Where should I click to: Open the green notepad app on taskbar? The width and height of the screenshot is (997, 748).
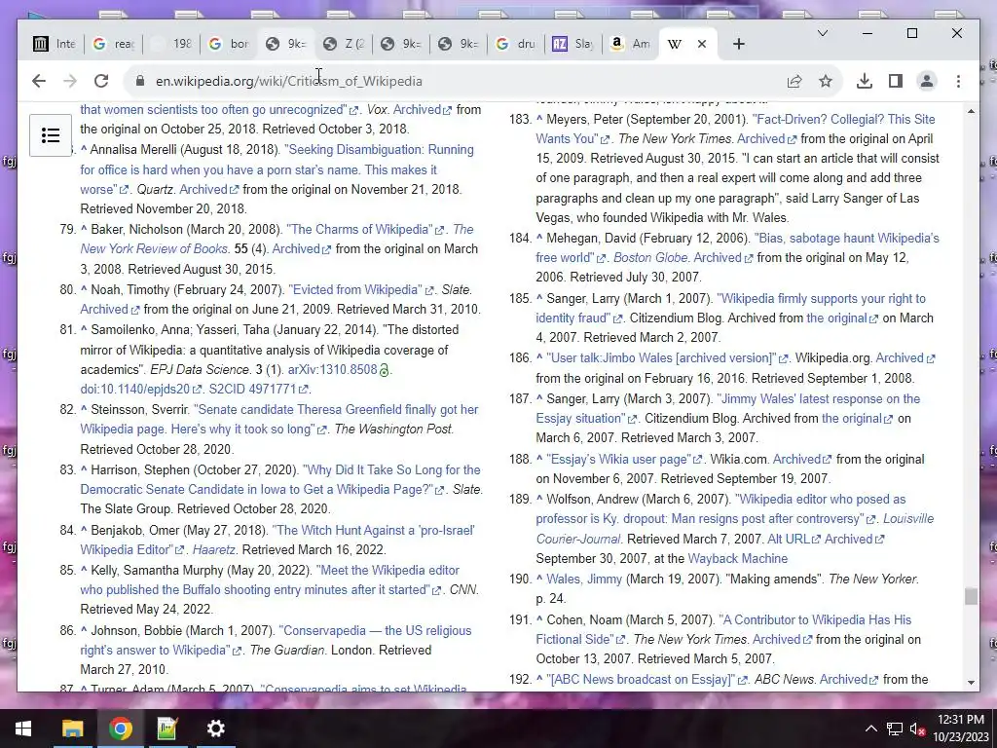click(x=167, y=729)
